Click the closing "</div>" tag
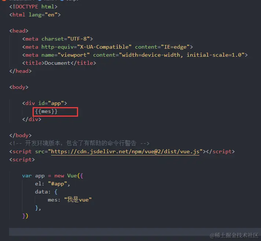Image resolution: width=261 pixels, height=241 pixels. click(32, 119)
